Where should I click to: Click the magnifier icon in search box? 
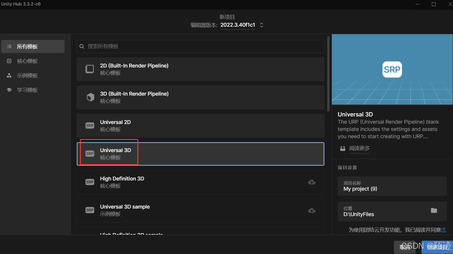coord(82,46)
